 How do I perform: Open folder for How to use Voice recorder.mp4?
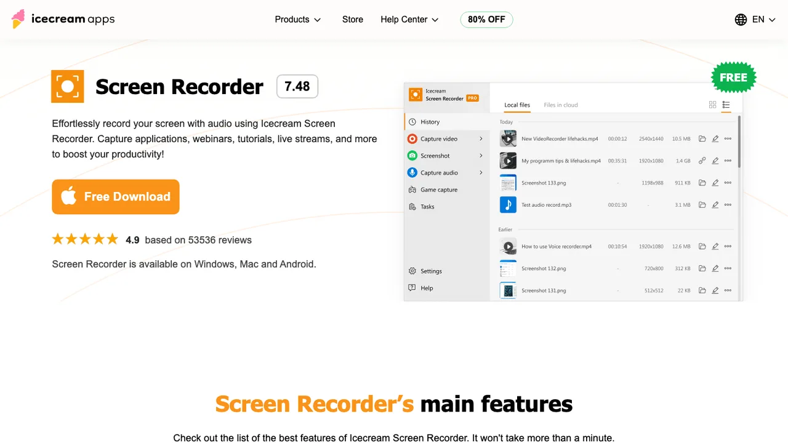pyautogui.click(x=702, y=247)
